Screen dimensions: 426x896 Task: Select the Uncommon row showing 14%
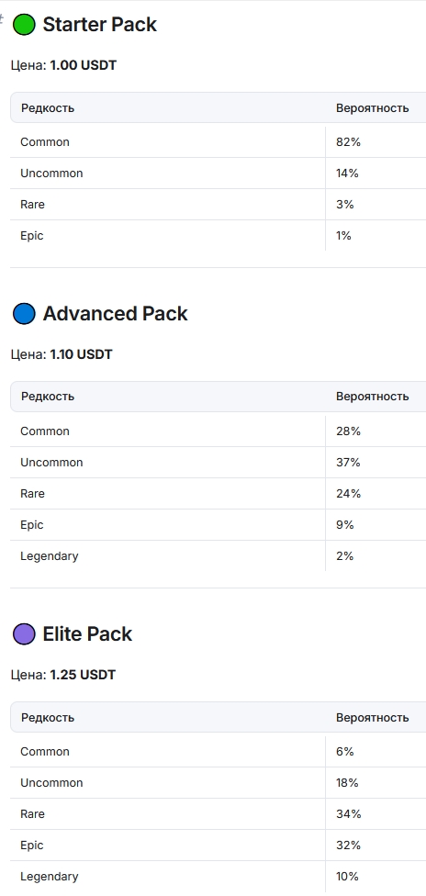click(218, 174)
